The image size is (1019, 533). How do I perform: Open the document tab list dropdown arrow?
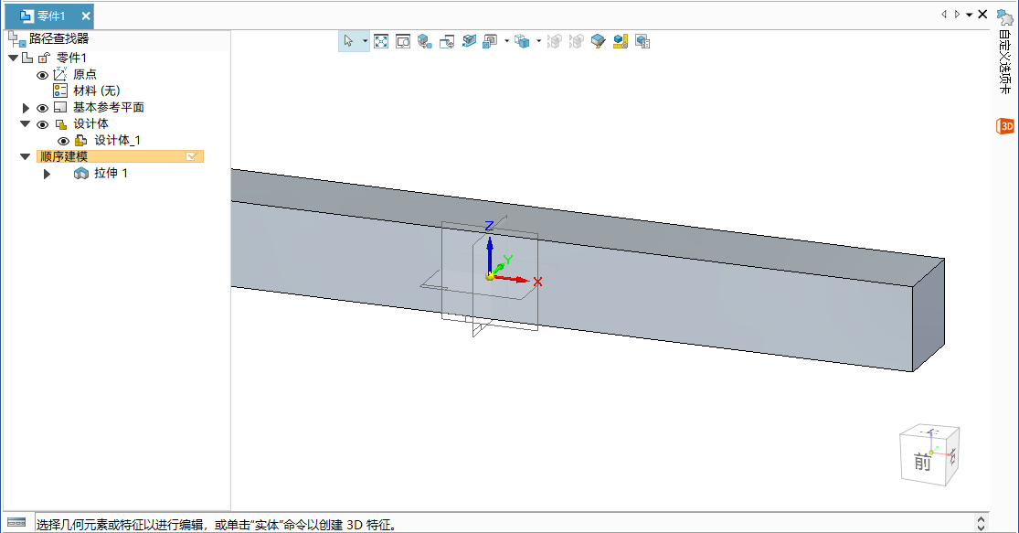pos(969,15)
